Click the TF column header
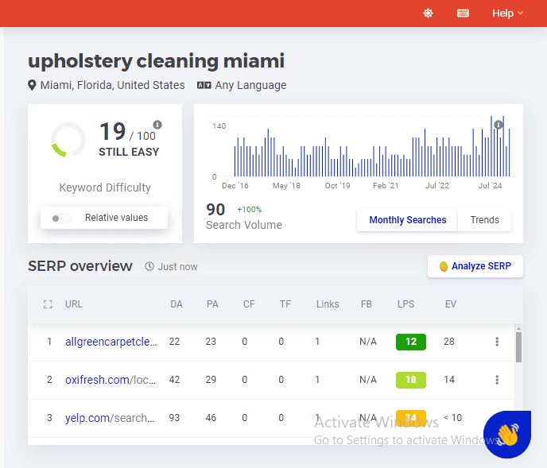Image resolution: width=547 pixels, height=468 pixels. [285, 304]
